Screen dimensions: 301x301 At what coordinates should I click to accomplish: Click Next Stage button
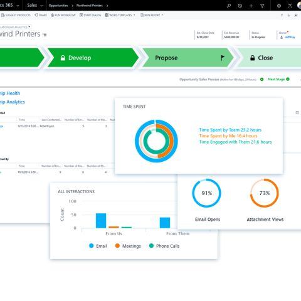[x=278, y=79]
